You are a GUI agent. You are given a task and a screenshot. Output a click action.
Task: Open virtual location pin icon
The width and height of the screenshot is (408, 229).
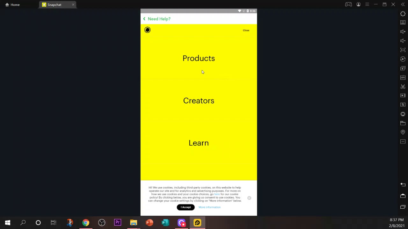point(403,132)
